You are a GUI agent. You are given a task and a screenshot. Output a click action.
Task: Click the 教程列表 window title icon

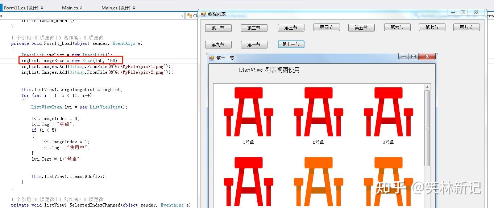pos(203,14)
